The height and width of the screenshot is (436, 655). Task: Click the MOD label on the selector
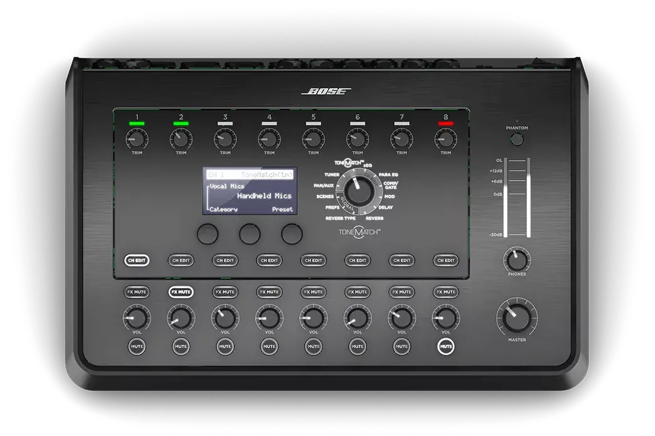click(390, 196)
